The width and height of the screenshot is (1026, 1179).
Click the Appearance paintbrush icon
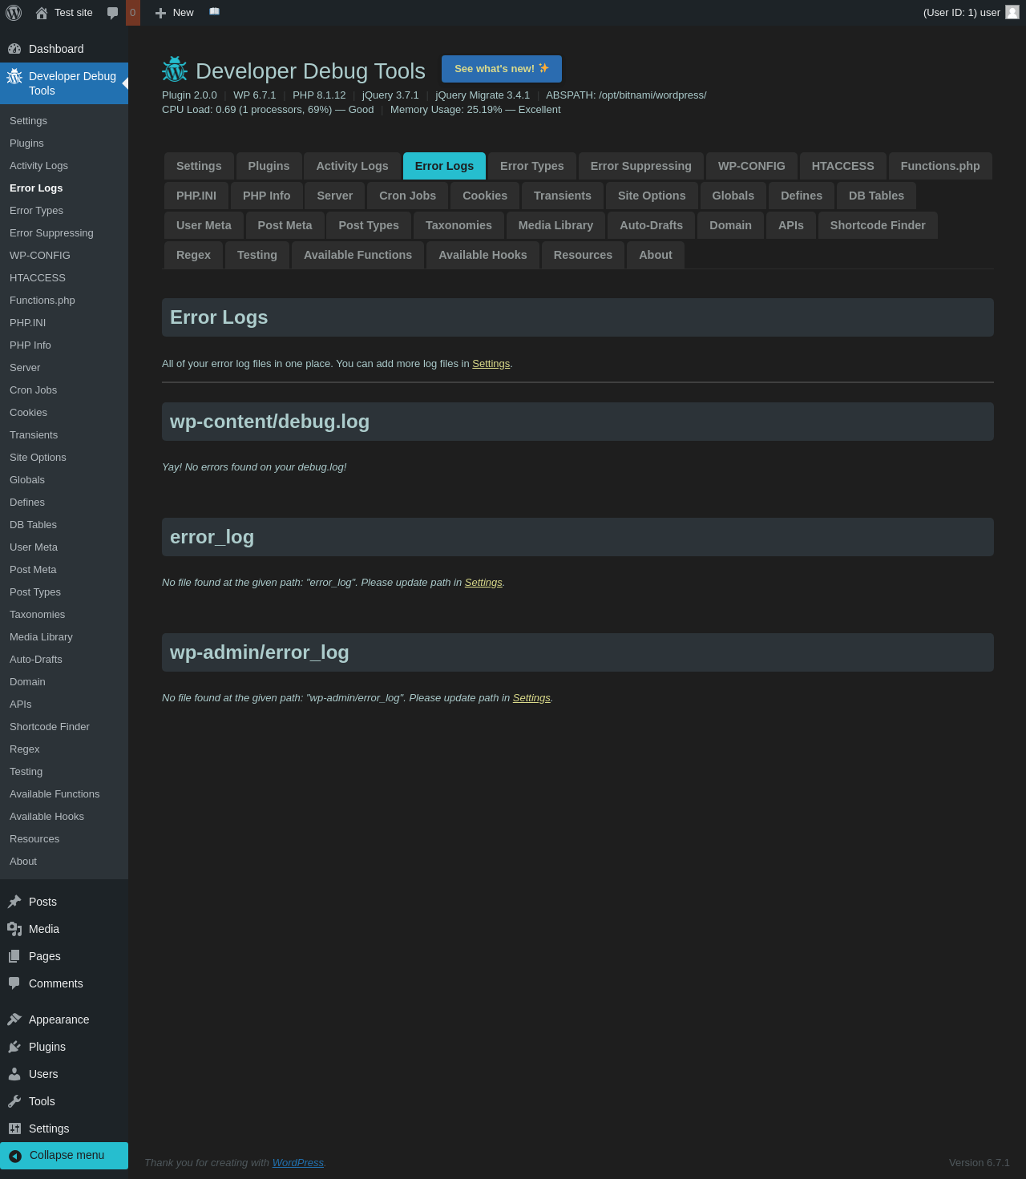(14, 1020)
